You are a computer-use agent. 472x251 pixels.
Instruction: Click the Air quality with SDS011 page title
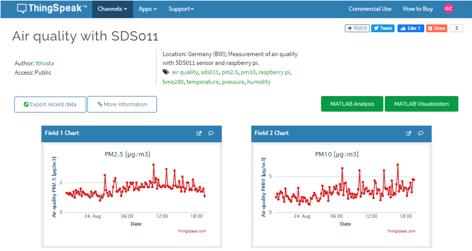[x=85, y=36]
